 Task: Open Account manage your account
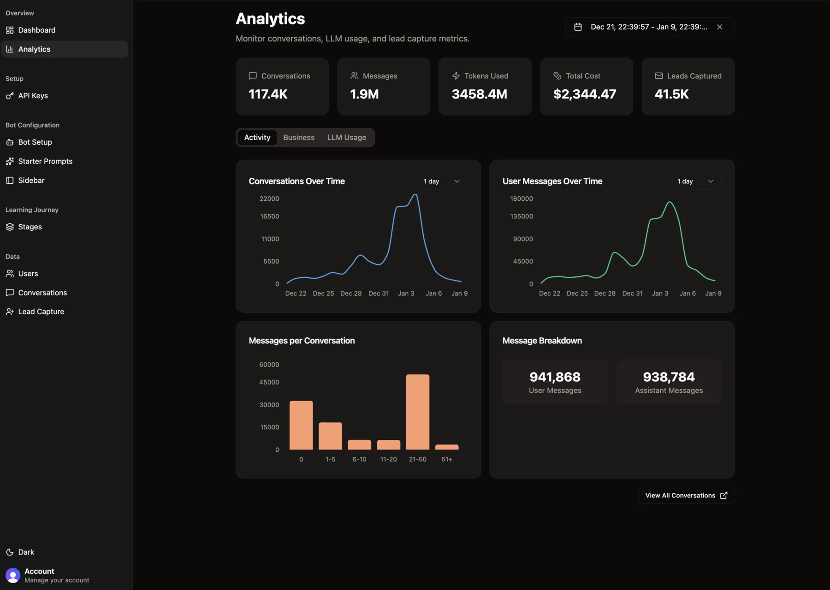[65, 575]
